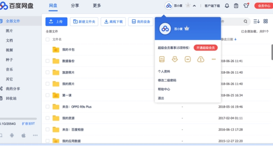Check the 我的资源 row checkbox
Viewport: 273px width, 146px height.
[48, 118]
